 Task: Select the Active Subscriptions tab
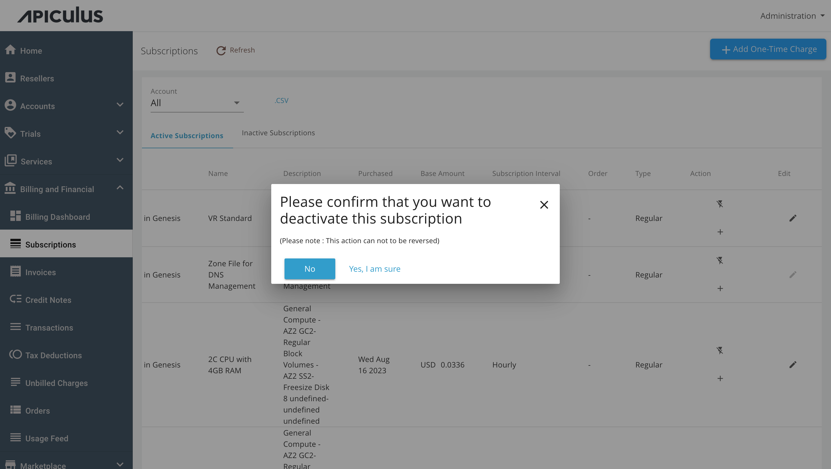(187, 135)
